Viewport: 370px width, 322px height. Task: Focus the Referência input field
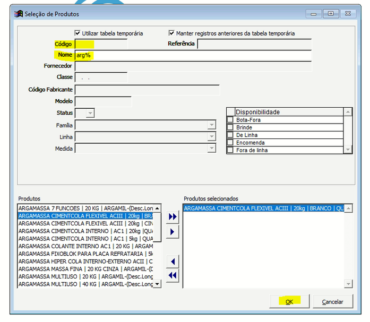254,44
